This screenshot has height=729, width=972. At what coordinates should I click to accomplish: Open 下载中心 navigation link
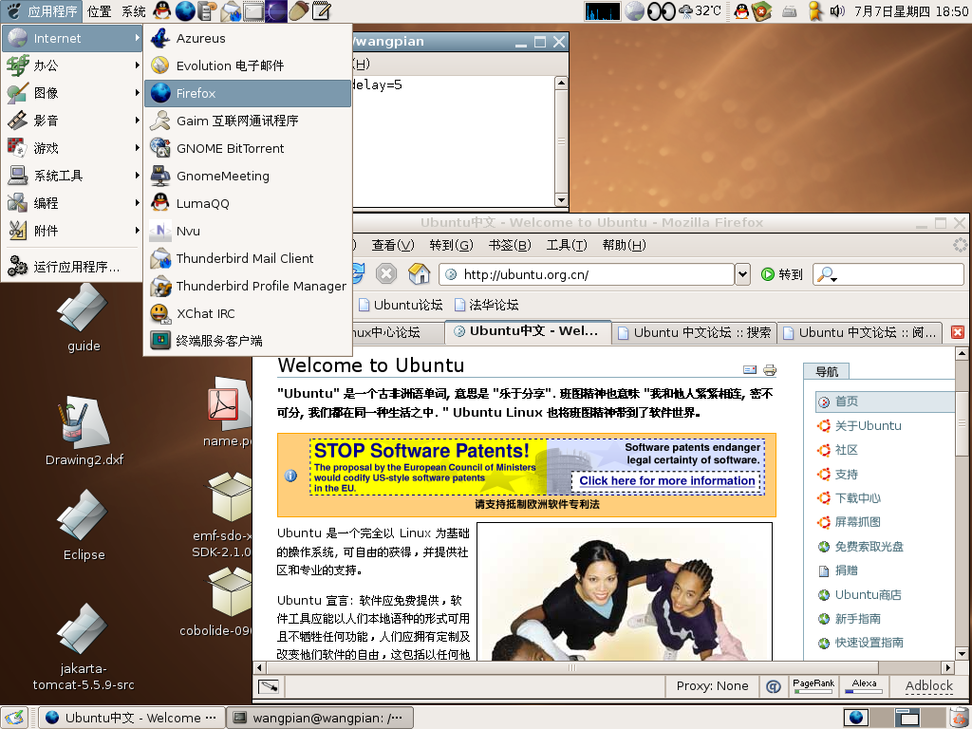click(857, 497)
